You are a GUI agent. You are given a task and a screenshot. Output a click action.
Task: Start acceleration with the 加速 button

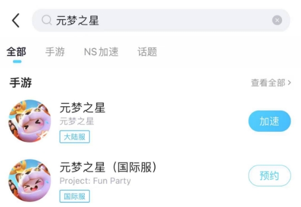tap(270, 121)
